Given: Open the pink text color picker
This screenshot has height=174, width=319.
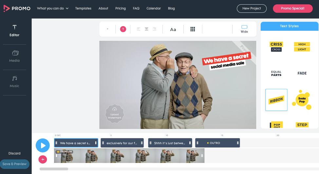Looking at the screenshot, I should pos(123,29).
